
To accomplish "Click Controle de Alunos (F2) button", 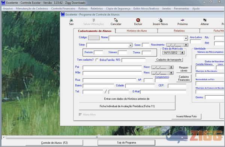I will tap(54, 143).
